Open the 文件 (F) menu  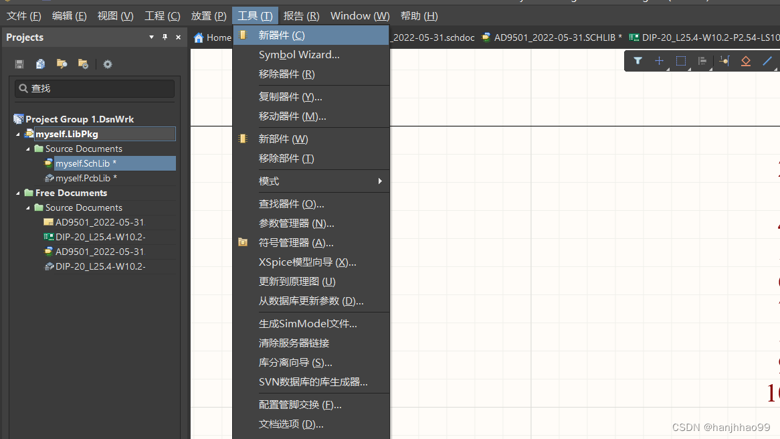point(24,16)
